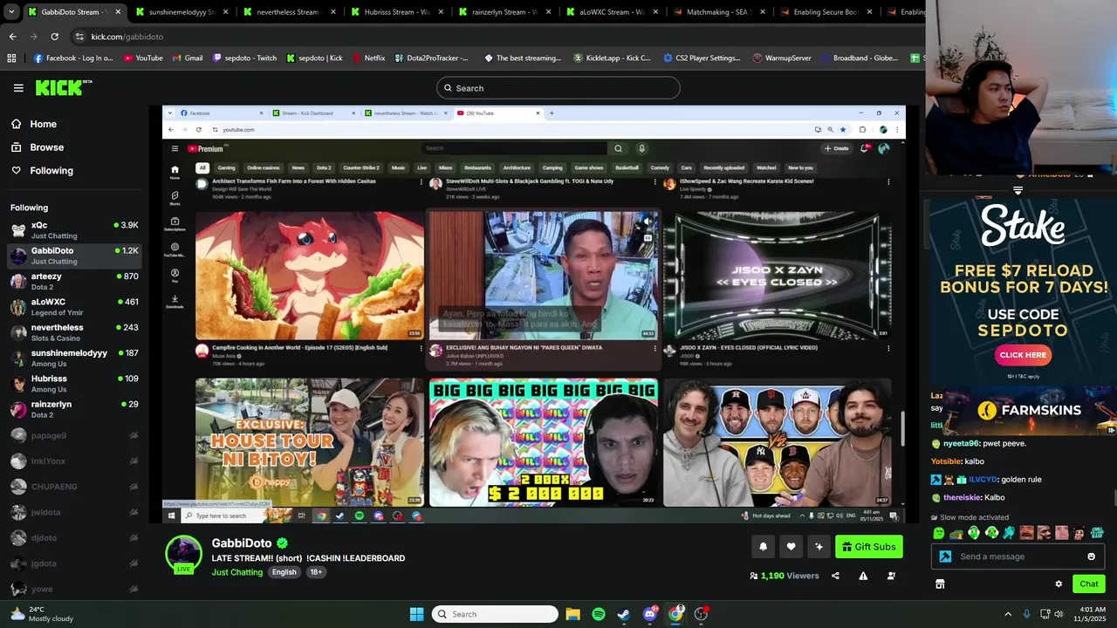This screenshot has width=1117, height=628.
Task: Click the Windows Start button
Action: [x=416, y=614]
